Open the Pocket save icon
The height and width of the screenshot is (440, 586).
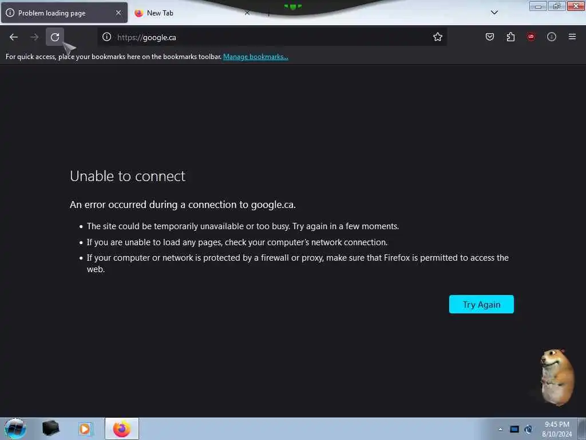click(490, 37)
